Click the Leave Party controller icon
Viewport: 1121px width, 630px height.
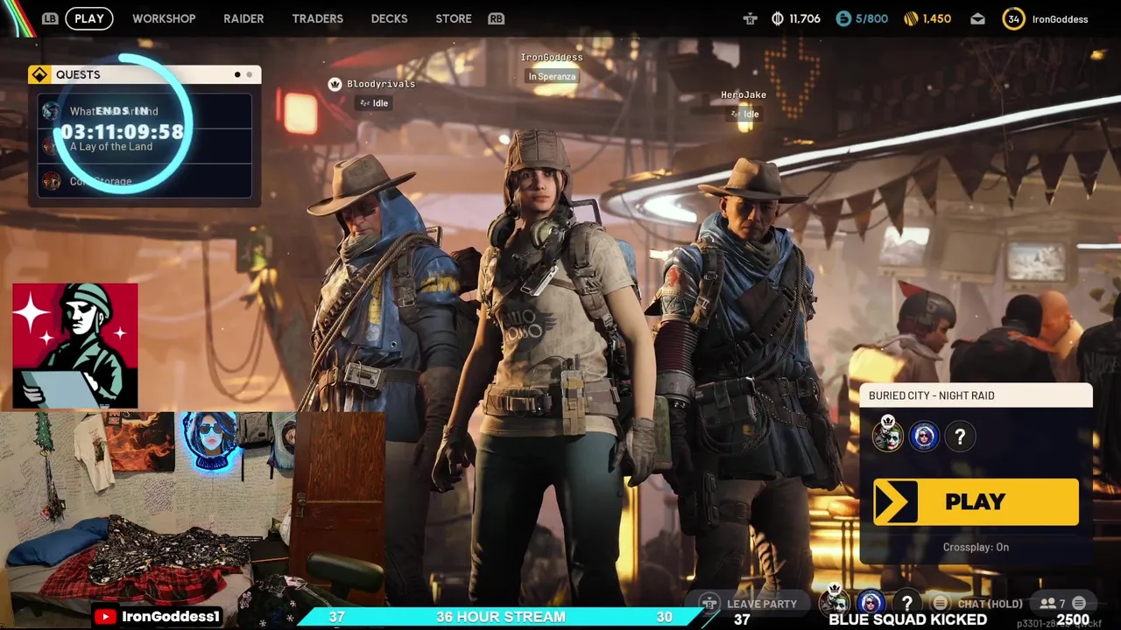(709, 603)
